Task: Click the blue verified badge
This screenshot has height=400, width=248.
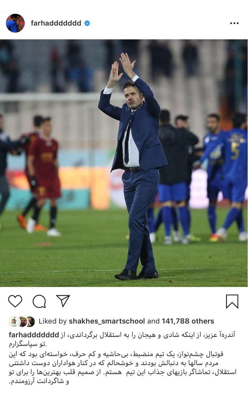Action: point(87,23)
